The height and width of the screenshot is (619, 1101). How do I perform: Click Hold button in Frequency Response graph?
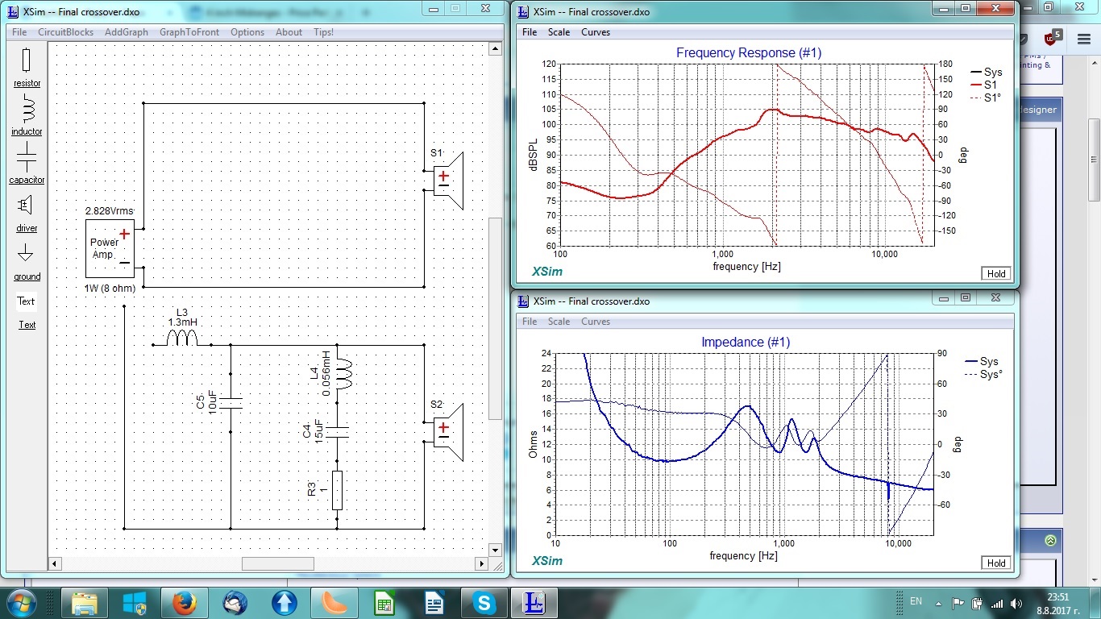pyautogui.click(x=996, y=274)
